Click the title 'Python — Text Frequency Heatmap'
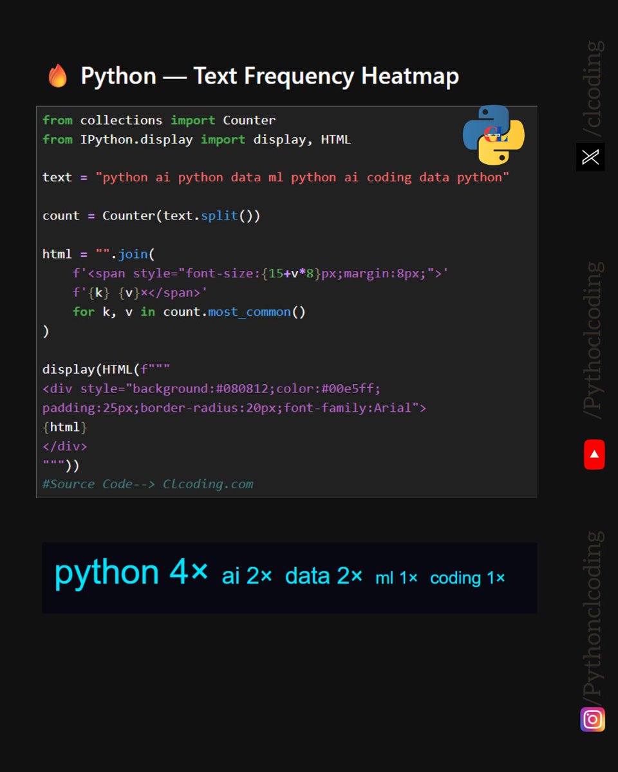 (270, 76)
